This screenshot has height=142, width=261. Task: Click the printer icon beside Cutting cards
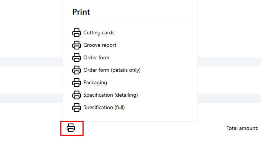(x=77, y=33)
